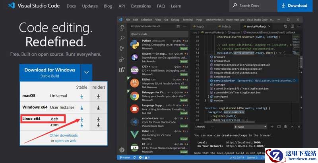This screenshot has width=318, height=163.
Task: Open the Manage gear in activity bar
Action: (x=122, y=150)
